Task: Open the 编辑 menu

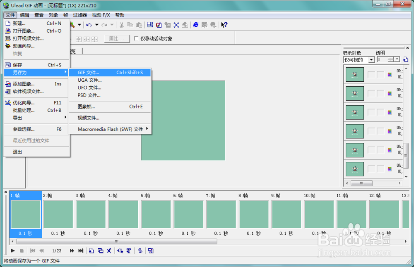Action: 25,15
